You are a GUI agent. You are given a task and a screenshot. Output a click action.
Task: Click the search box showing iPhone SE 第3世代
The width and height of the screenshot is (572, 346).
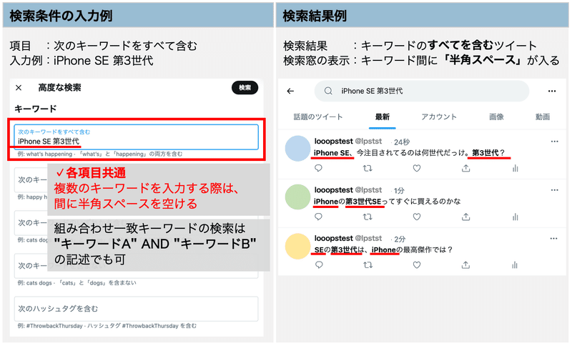point(421,91)
